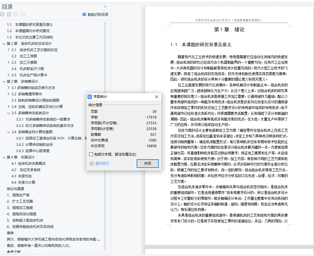Expand 2.5 机床生产率计算卡 node
This screenshot has width=314, height=256.
tap(8, 75)
